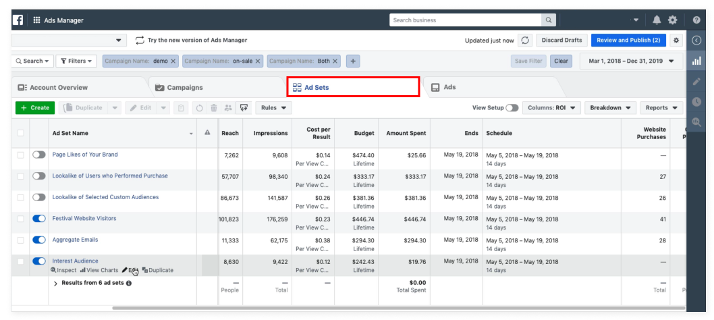The image size is (714, 320).
Task: Remove the Campaign Name Both filter
Action: [x=335, y=61]
